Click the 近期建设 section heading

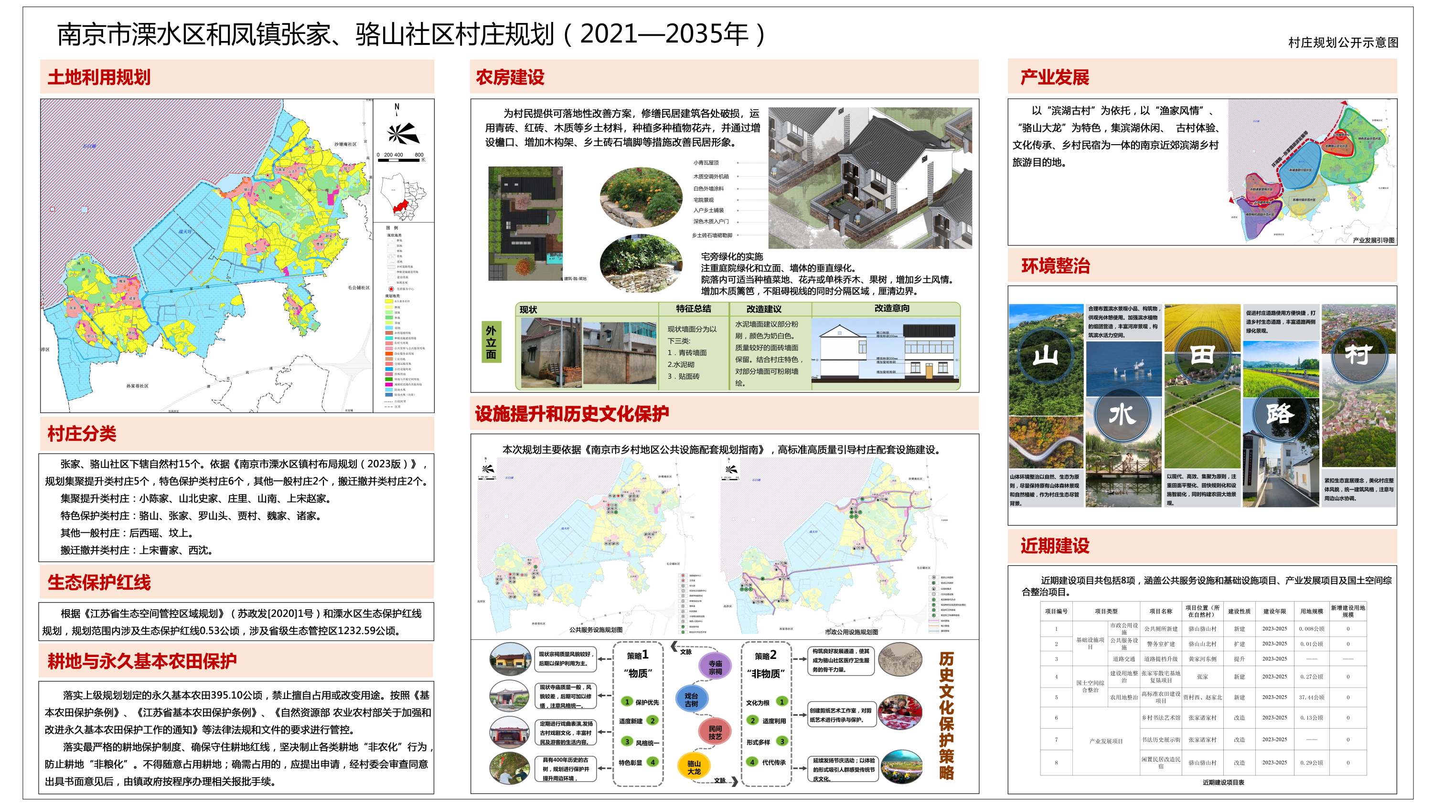1055,546
